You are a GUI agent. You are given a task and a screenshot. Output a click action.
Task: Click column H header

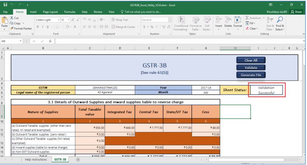tap(235, 48)
